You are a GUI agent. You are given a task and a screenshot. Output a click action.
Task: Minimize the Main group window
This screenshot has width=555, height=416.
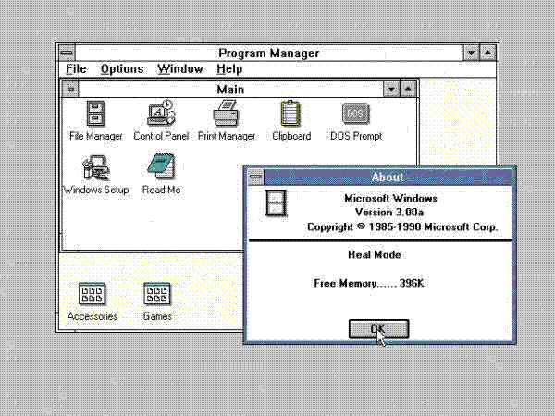coord(391,89)
